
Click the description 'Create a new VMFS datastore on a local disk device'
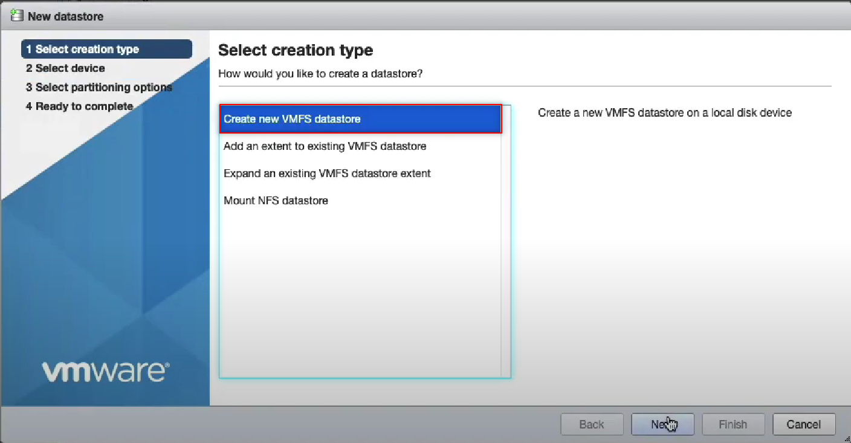click(665, 113)
